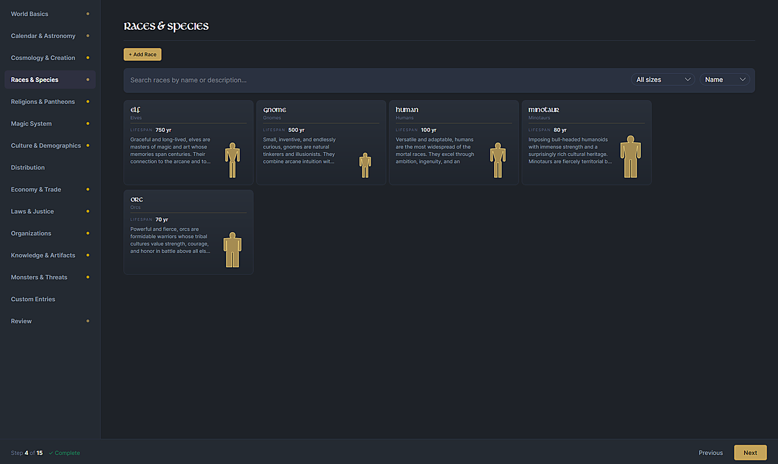Viewport: 778px width, 464px height.
Task: Click the Elf description starting 'Graceful and long-lived'
Action: pos(171,151)
